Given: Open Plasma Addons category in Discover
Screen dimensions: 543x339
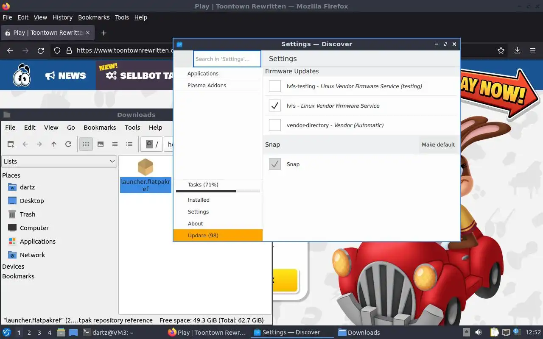Looking at the screenshot, I should 218,85.
